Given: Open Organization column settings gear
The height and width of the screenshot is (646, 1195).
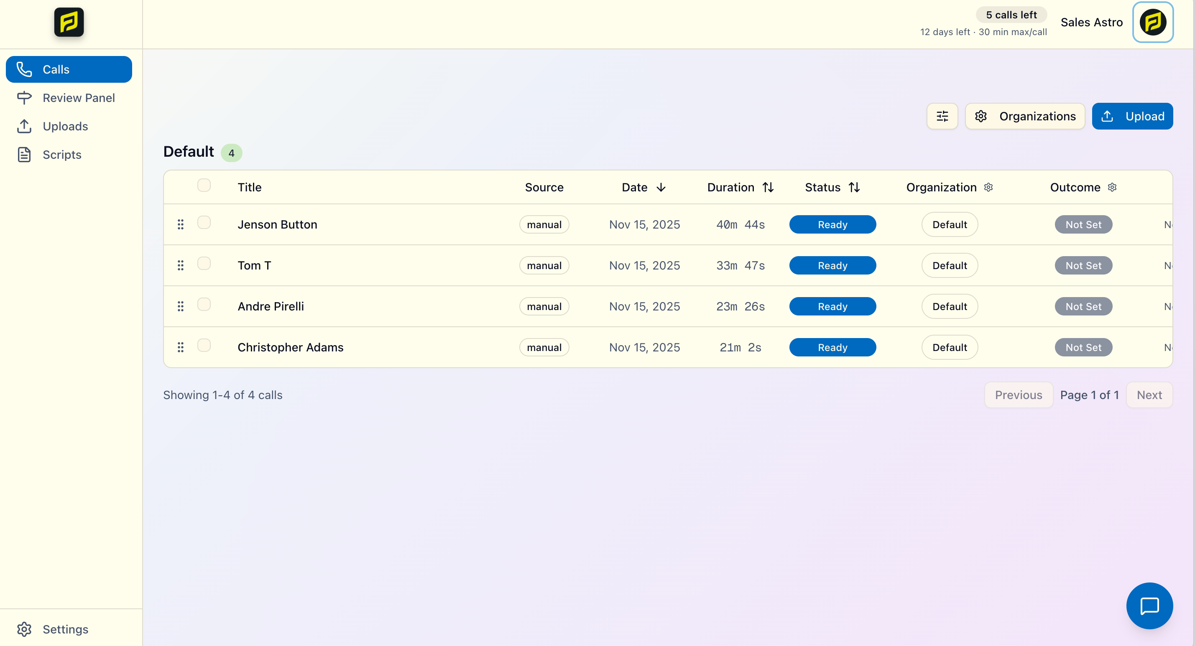Looking at the screenshot, I should pyautogui.click(x=988, y=187).
